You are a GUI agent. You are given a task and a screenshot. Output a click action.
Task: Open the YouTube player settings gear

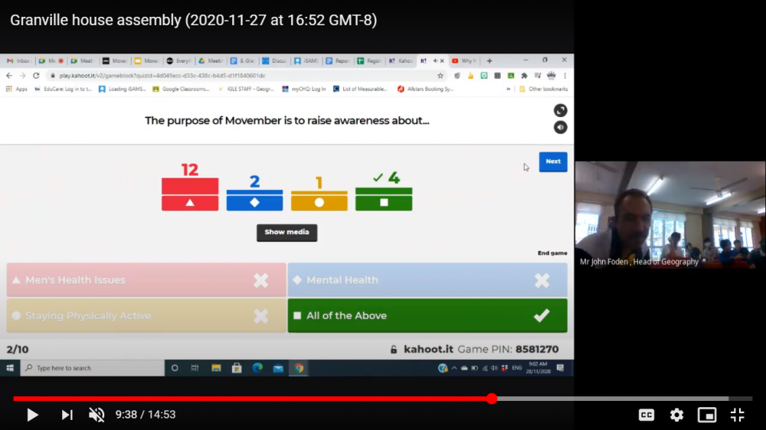tap(676, 415)
